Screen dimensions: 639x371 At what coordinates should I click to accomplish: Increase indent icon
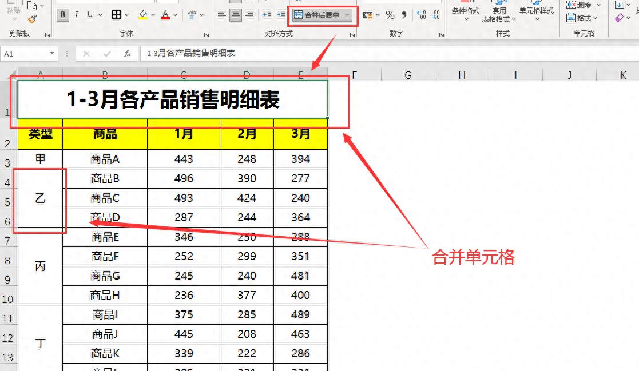[x=281, y=15]
